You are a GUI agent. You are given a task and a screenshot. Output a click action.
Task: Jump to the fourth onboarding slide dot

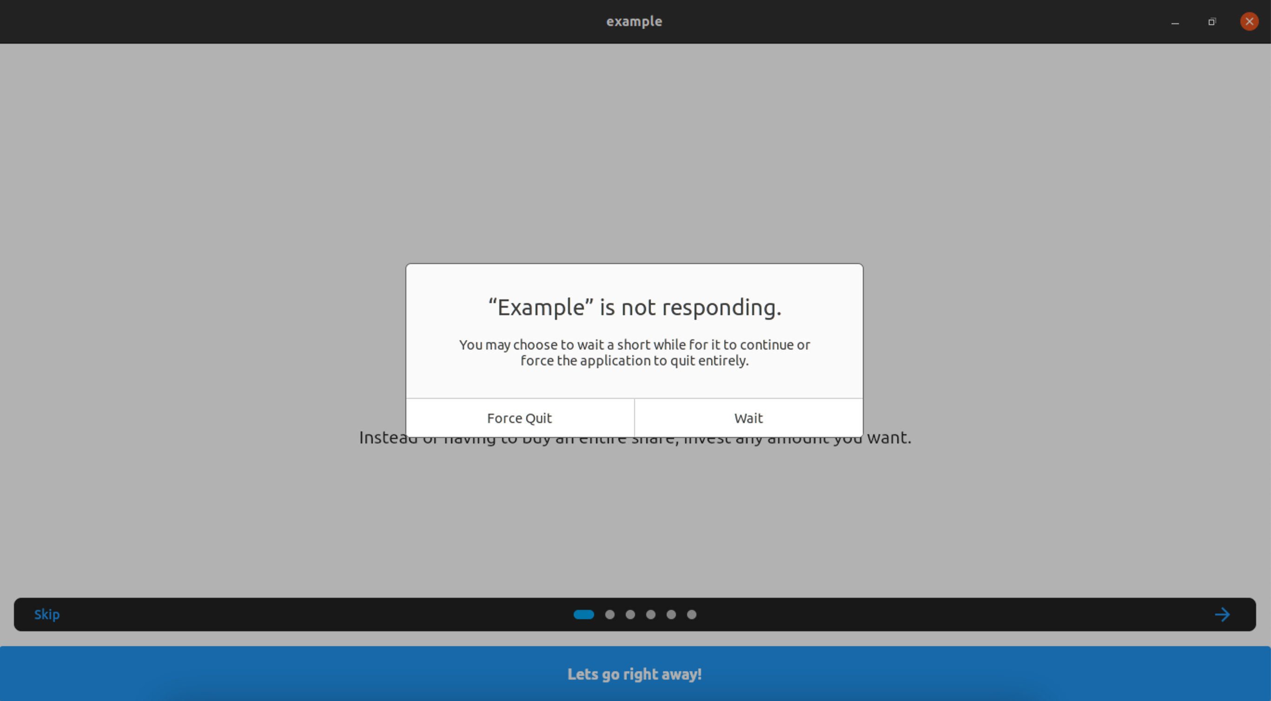650,615
